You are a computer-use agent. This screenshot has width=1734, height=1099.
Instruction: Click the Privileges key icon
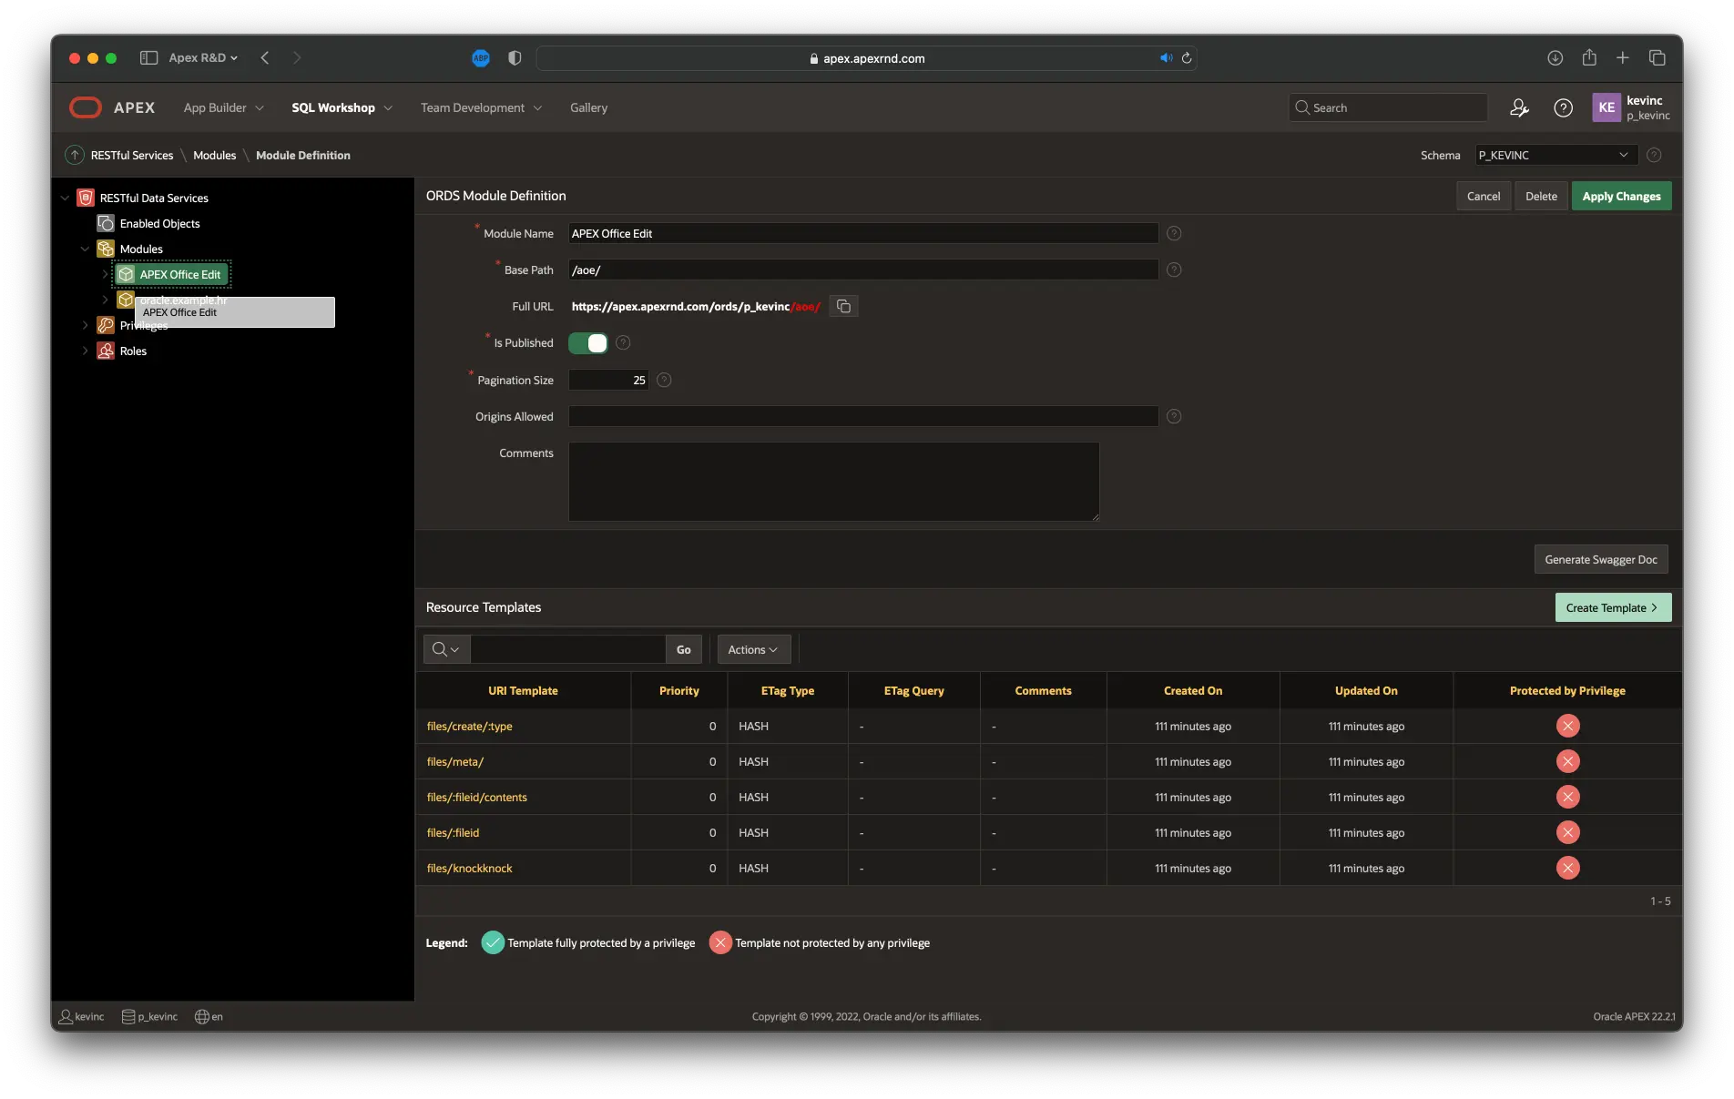[106, 325]
